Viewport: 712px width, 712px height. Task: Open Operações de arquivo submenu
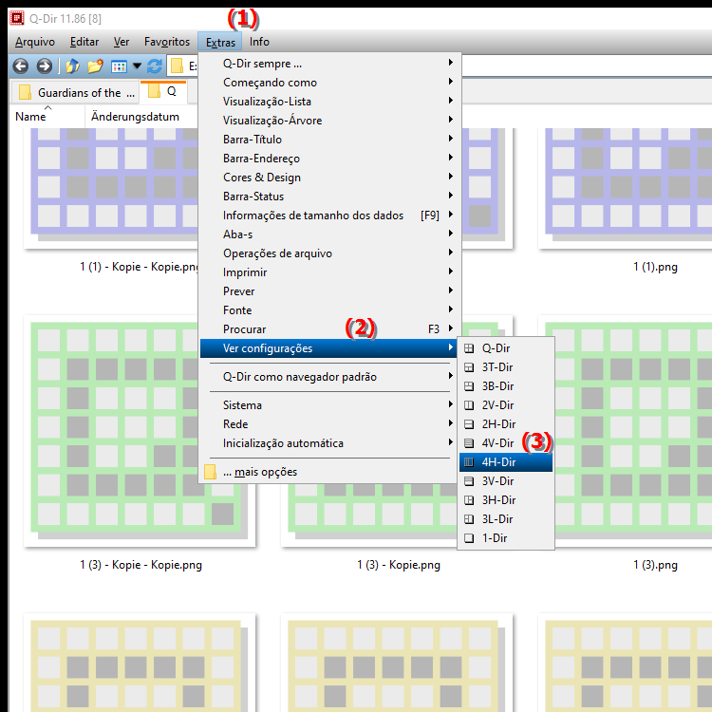(x=328, y=253)
